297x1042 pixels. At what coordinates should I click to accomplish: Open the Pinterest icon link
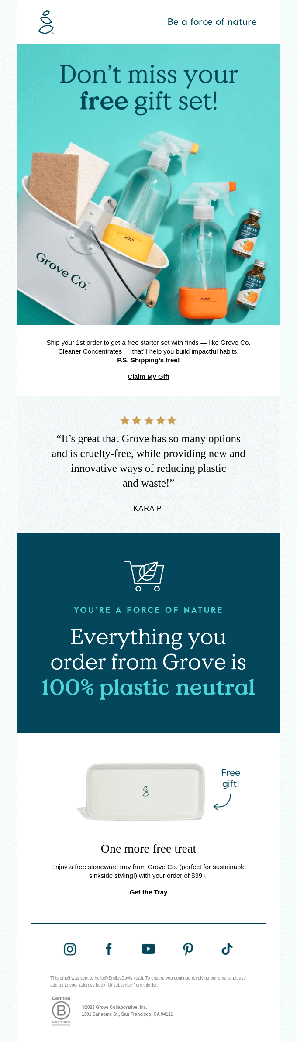click(188, 949)
